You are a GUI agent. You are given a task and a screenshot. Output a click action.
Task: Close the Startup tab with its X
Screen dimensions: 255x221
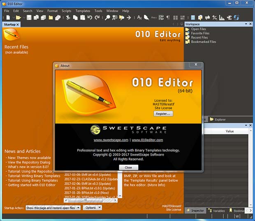18,25
